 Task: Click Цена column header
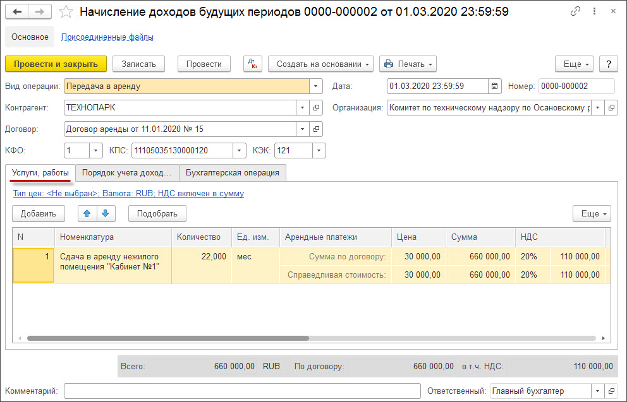[418, 237]
